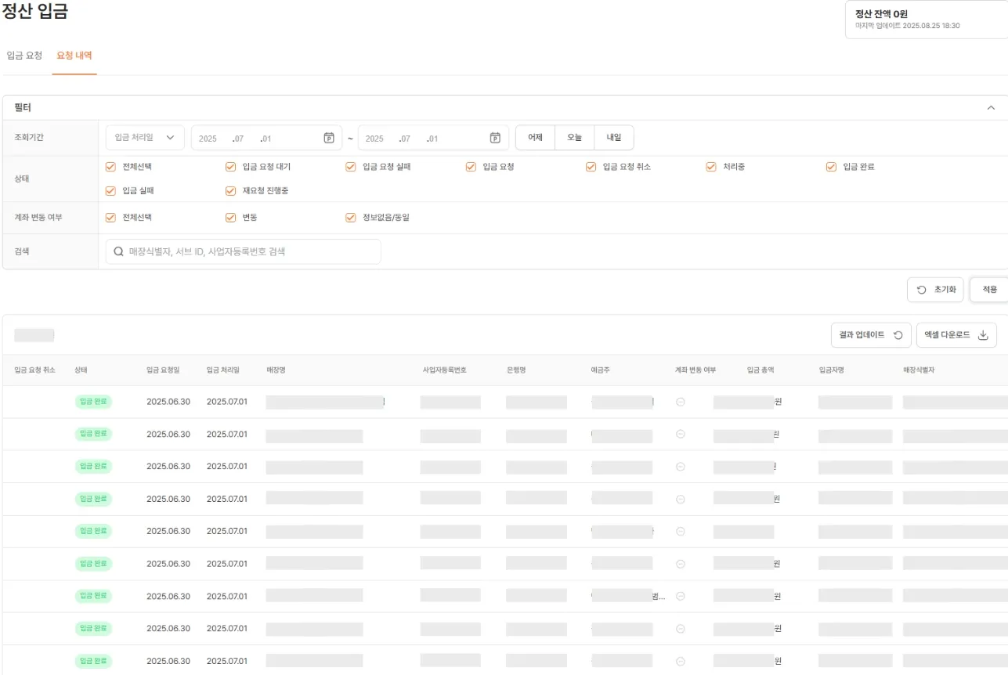Uncheck the 재요청 진행중 checkbox
Screen dimensions: 1008x675
tap(230, 191)
